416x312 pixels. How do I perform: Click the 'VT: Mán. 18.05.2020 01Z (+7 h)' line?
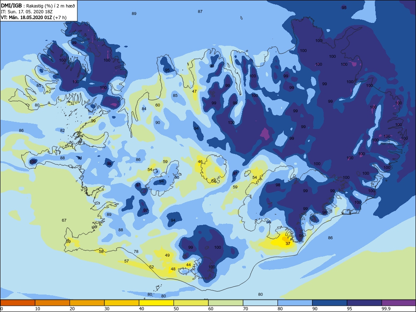click(34, 17)
